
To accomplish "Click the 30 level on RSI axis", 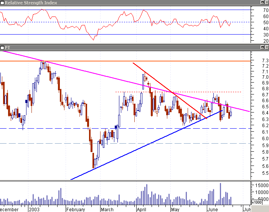I will (266, 35).
